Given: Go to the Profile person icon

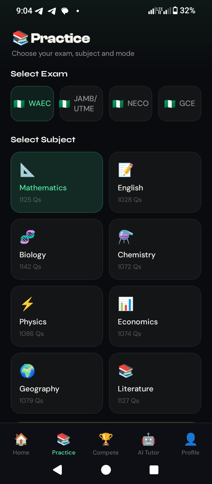Looking at the screenshot, I should (x=191, y=439).
